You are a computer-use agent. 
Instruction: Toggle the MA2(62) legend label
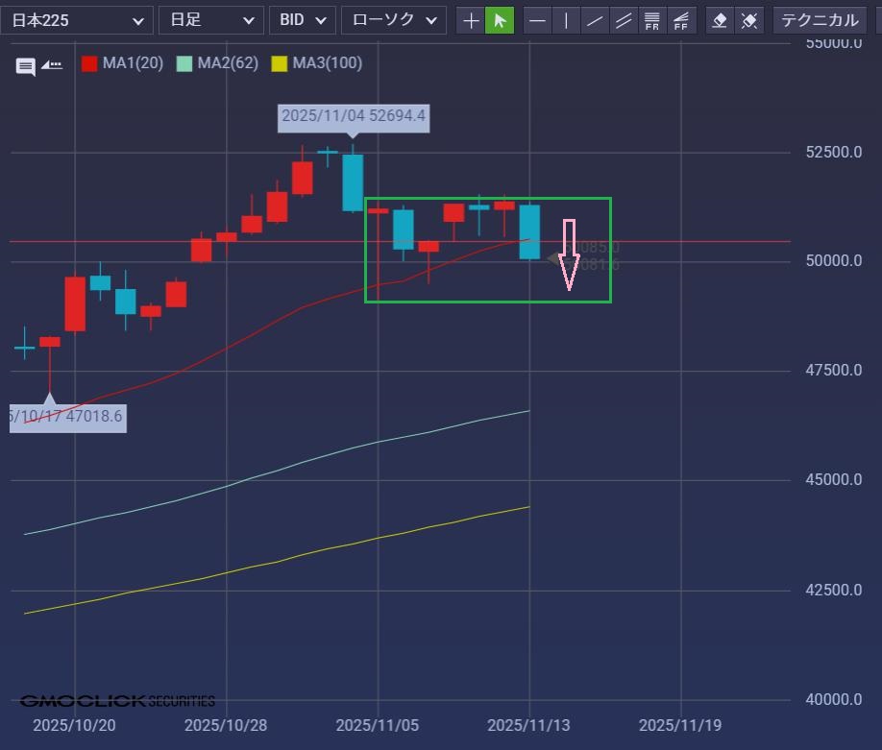[227, 63]
